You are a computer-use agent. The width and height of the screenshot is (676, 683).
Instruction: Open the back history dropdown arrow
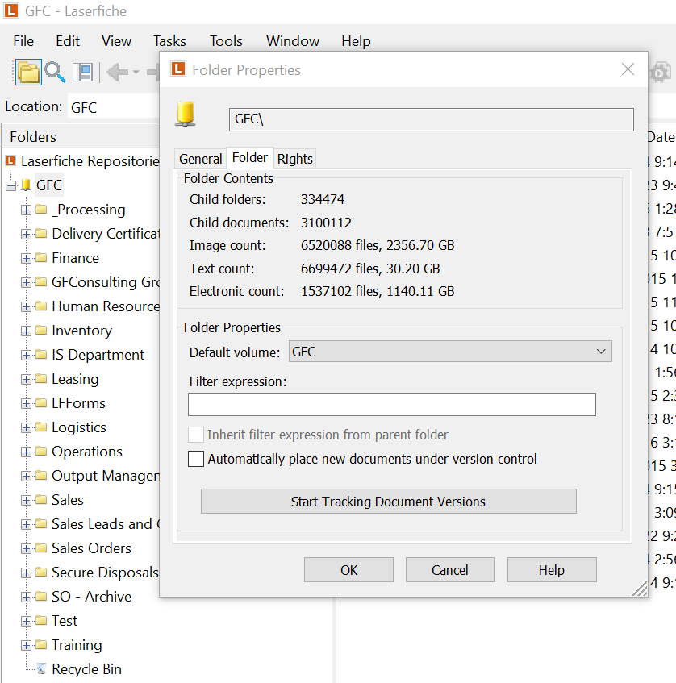[x=136, y=72]
